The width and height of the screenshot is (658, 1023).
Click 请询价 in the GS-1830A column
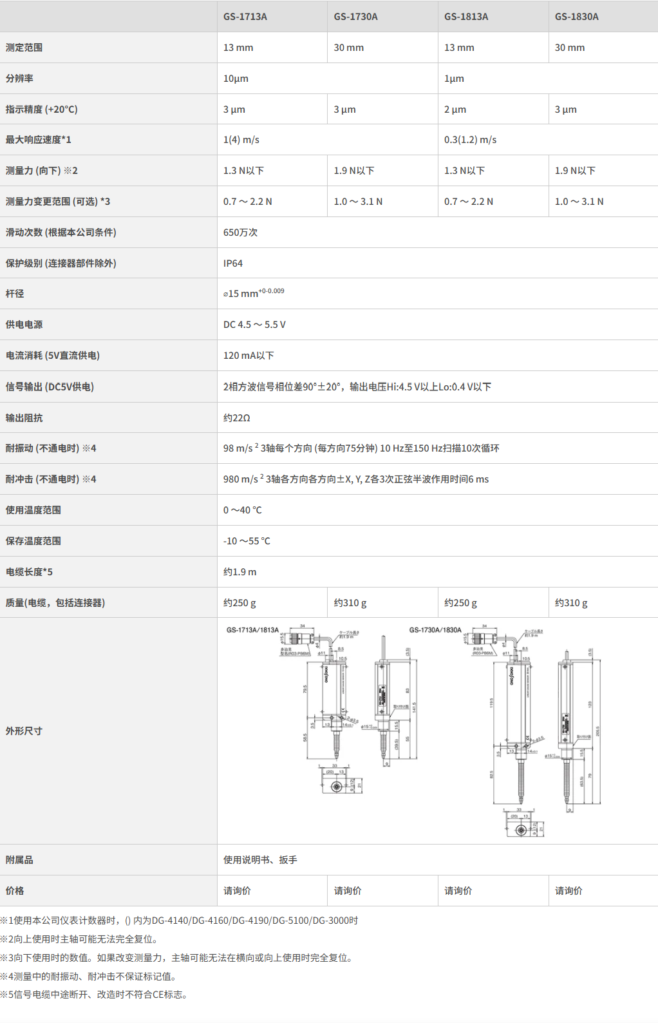click(x=569, y=891)
